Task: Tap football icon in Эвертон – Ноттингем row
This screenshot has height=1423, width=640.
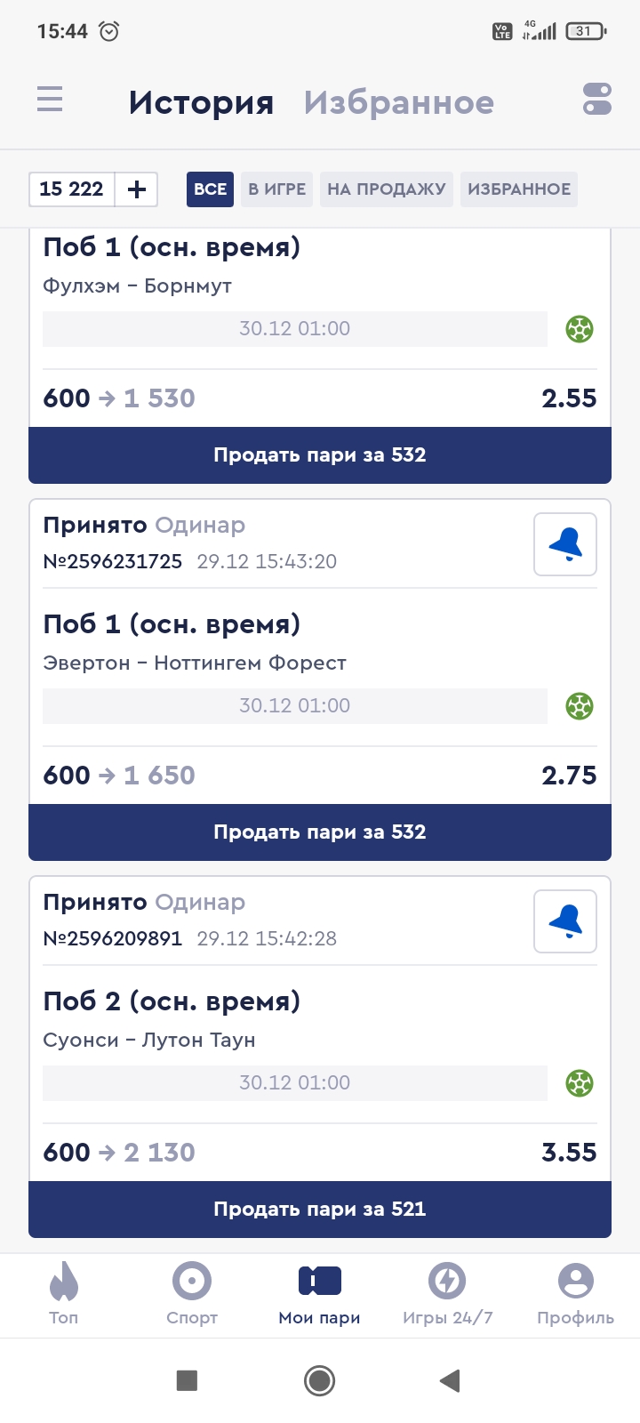Action: [580, 706]
